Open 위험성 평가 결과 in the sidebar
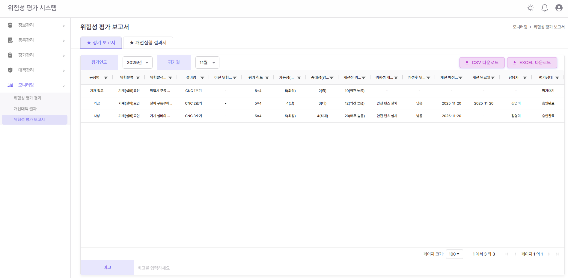This screenshot has width=568, height=278. tap(28, 98)
